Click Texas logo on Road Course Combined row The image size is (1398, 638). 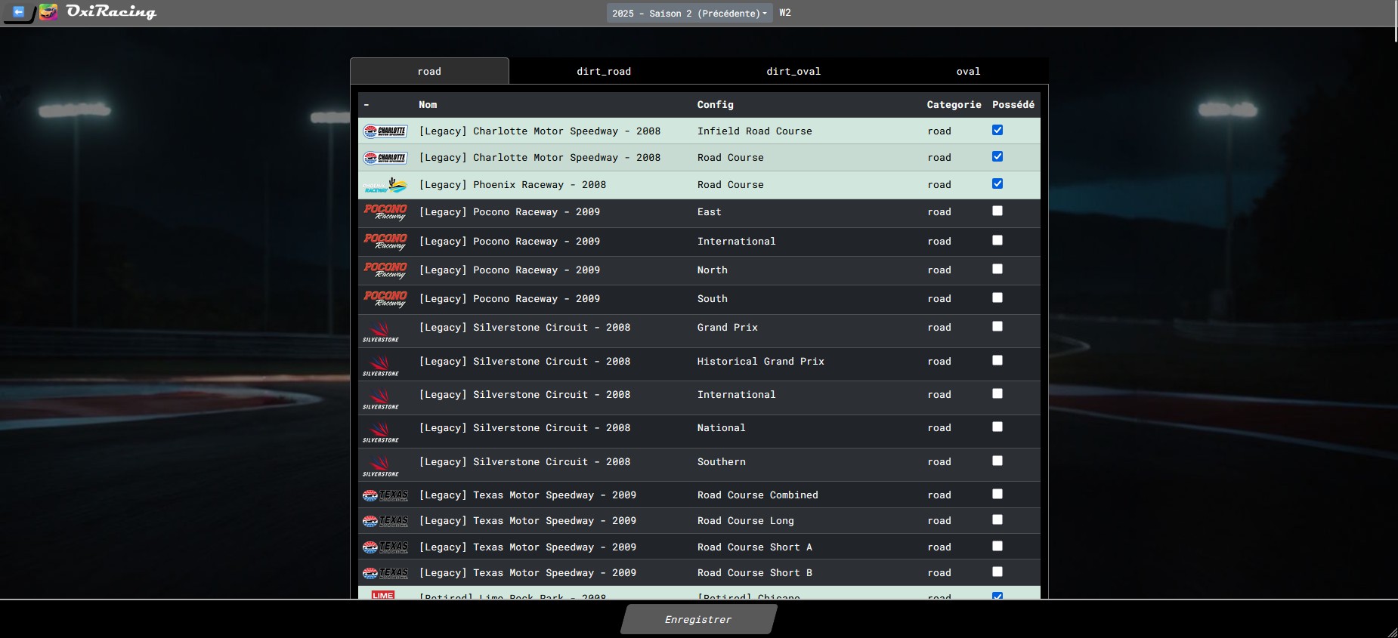coord(385,495)
